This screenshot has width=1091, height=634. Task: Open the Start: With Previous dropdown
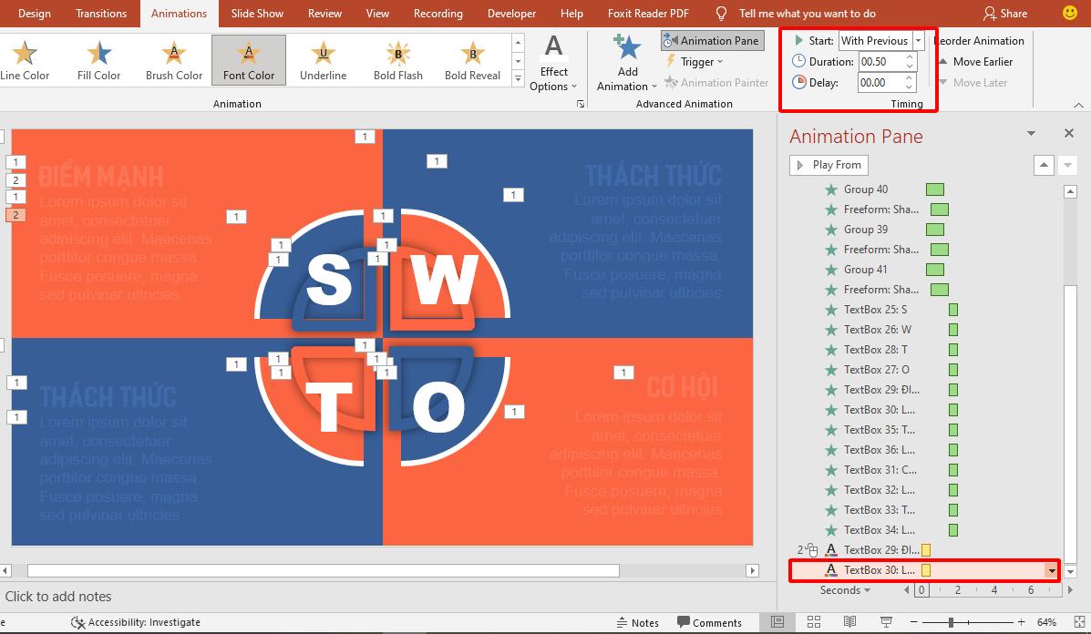[917, 40]
